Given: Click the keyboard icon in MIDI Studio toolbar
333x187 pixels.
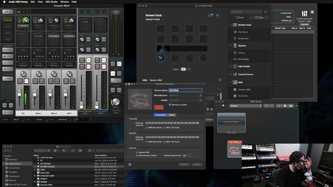Looking at the screenshot, I should click(x=291, y=106).
